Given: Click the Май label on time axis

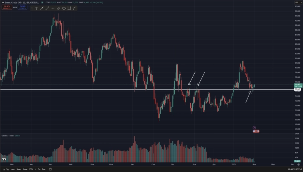Looking at the screenshot, I should (71, 164).
